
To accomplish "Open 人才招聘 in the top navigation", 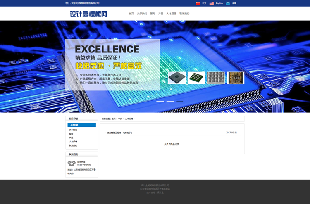I will tap(171, 14).
